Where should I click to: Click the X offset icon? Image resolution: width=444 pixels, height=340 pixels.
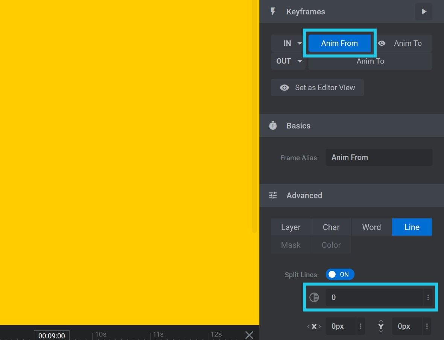click(x=314, y=326)
